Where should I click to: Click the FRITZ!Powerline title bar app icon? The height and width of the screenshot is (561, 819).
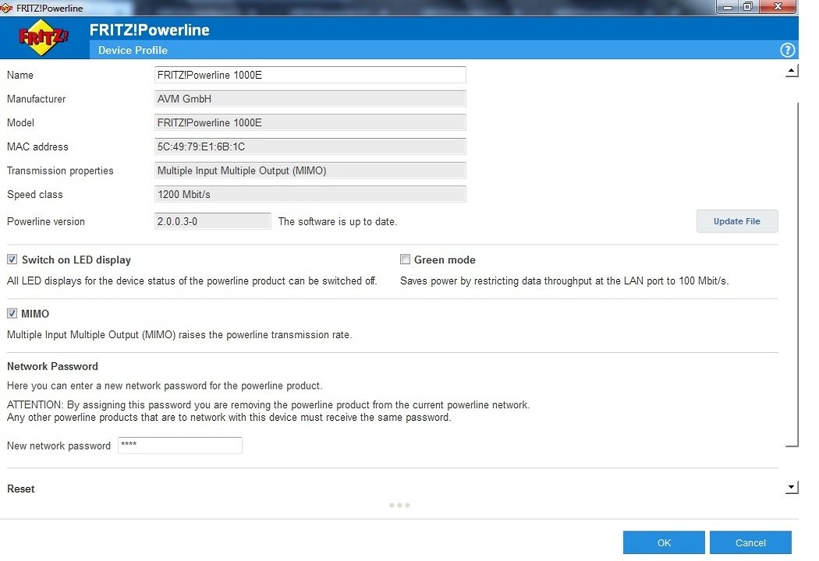(x=6, y=8)
